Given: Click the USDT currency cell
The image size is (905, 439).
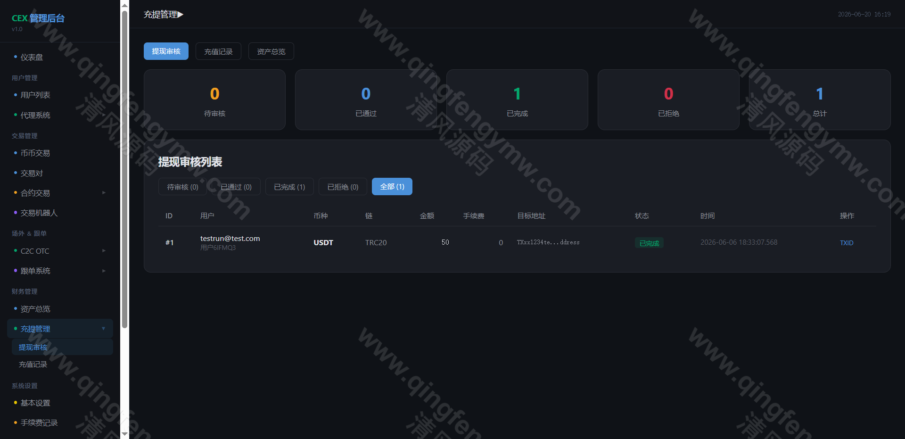Looking at the screenshot, I should (323, 243).
